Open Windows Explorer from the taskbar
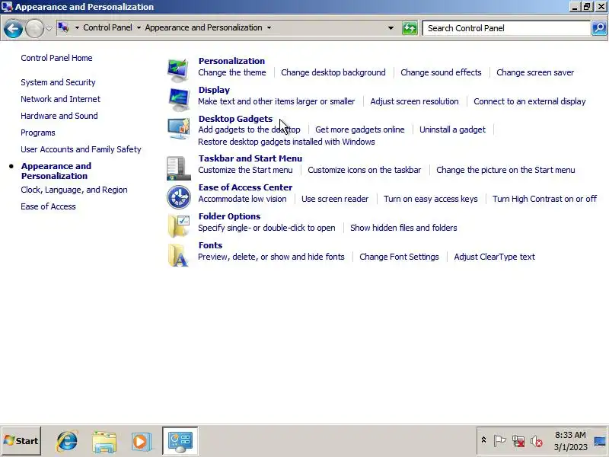The image size is (609, 457). (x=104, y=441)
